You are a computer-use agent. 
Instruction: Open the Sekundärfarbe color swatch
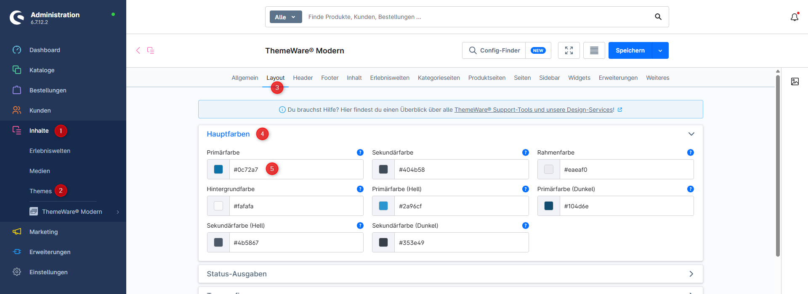(383, 169)
